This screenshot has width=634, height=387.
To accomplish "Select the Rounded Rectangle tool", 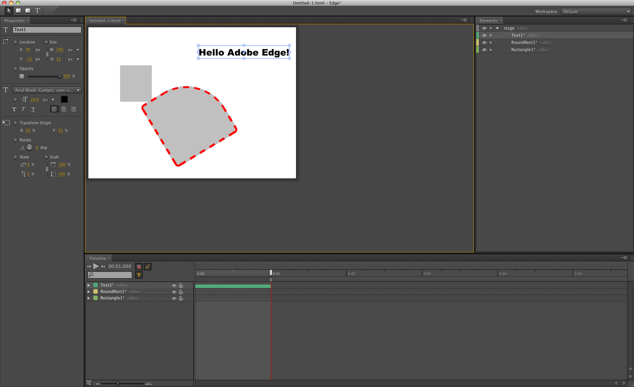I will tap(28, 11).
